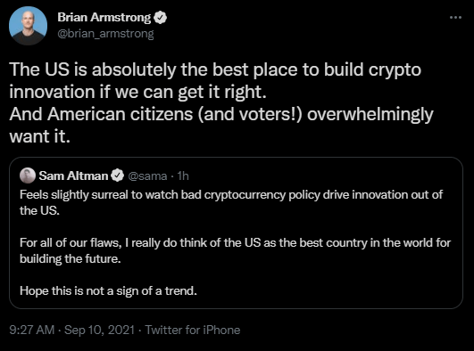
Task: Click the 'want it.' final tweet line
Action: click(x=39, y=136)
